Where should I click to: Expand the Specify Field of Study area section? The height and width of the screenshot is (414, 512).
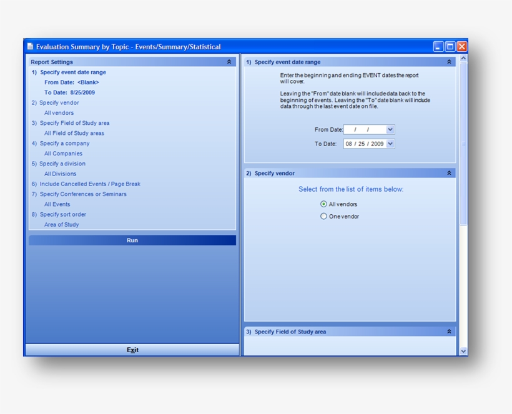click(x=450, y=331)
